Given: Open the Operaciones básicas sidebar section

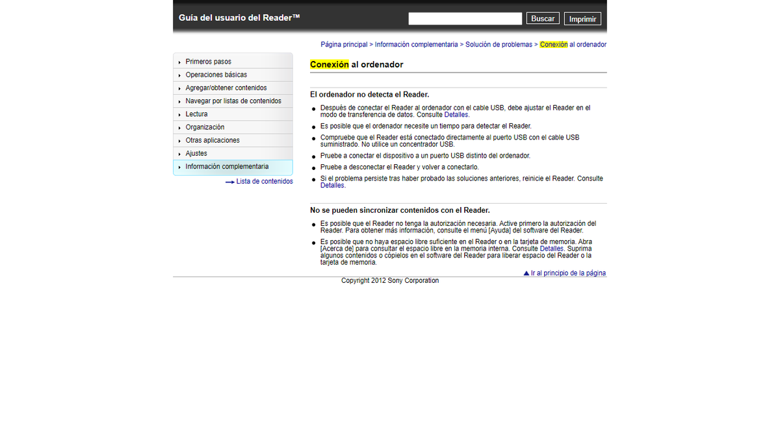Looking at the screenshot, I should point(216,75).
